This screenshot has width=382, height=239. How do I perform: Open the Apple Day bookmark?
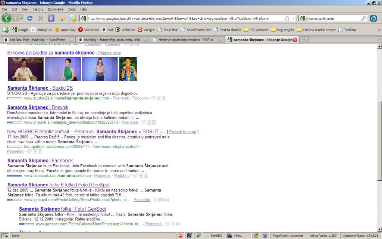pyautogui.click(x=66, y=30)
